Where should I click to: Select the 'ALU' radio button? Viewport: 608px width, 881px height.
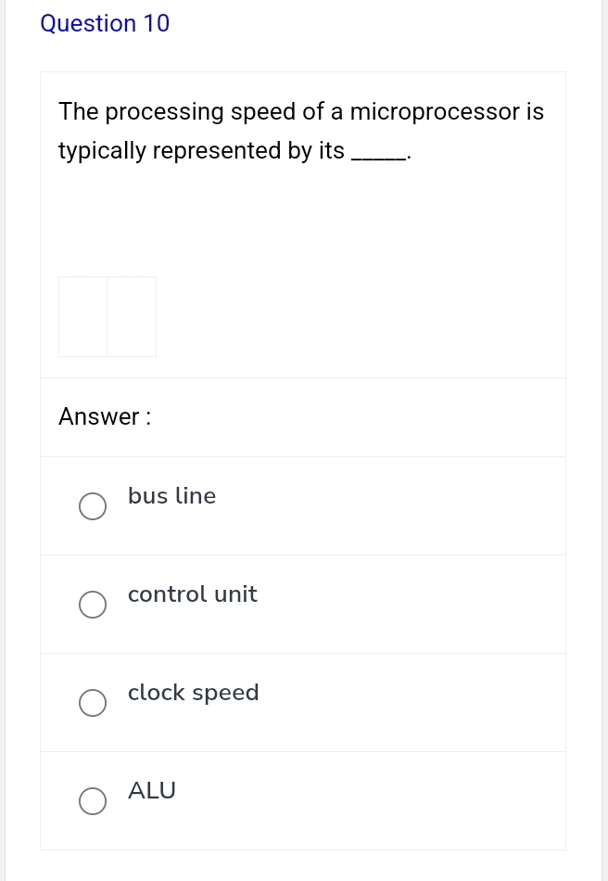click(93, 801)
